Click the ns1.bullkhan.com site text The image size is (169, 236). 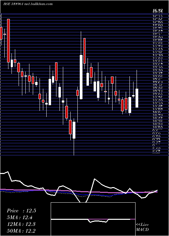click(38, 4)
